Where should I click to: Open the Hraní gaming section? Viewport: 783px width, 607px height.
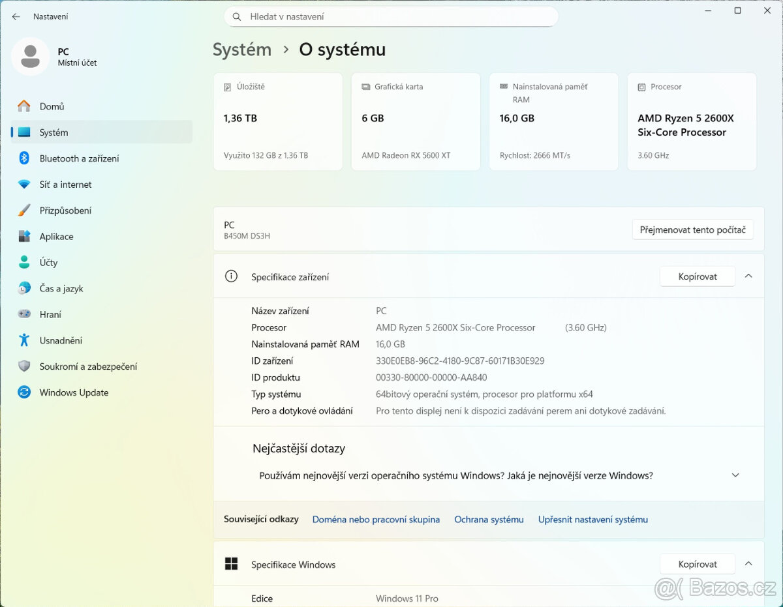50,314
